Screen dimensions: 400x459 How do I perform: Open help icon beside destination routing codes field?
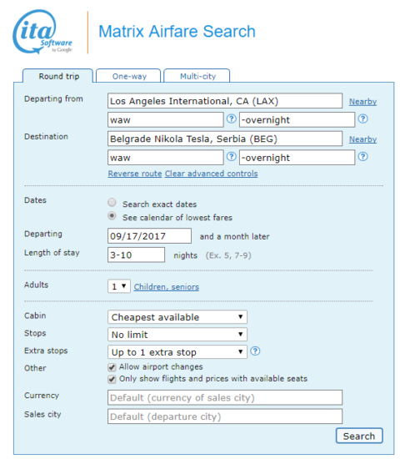(x=232, y=157)
